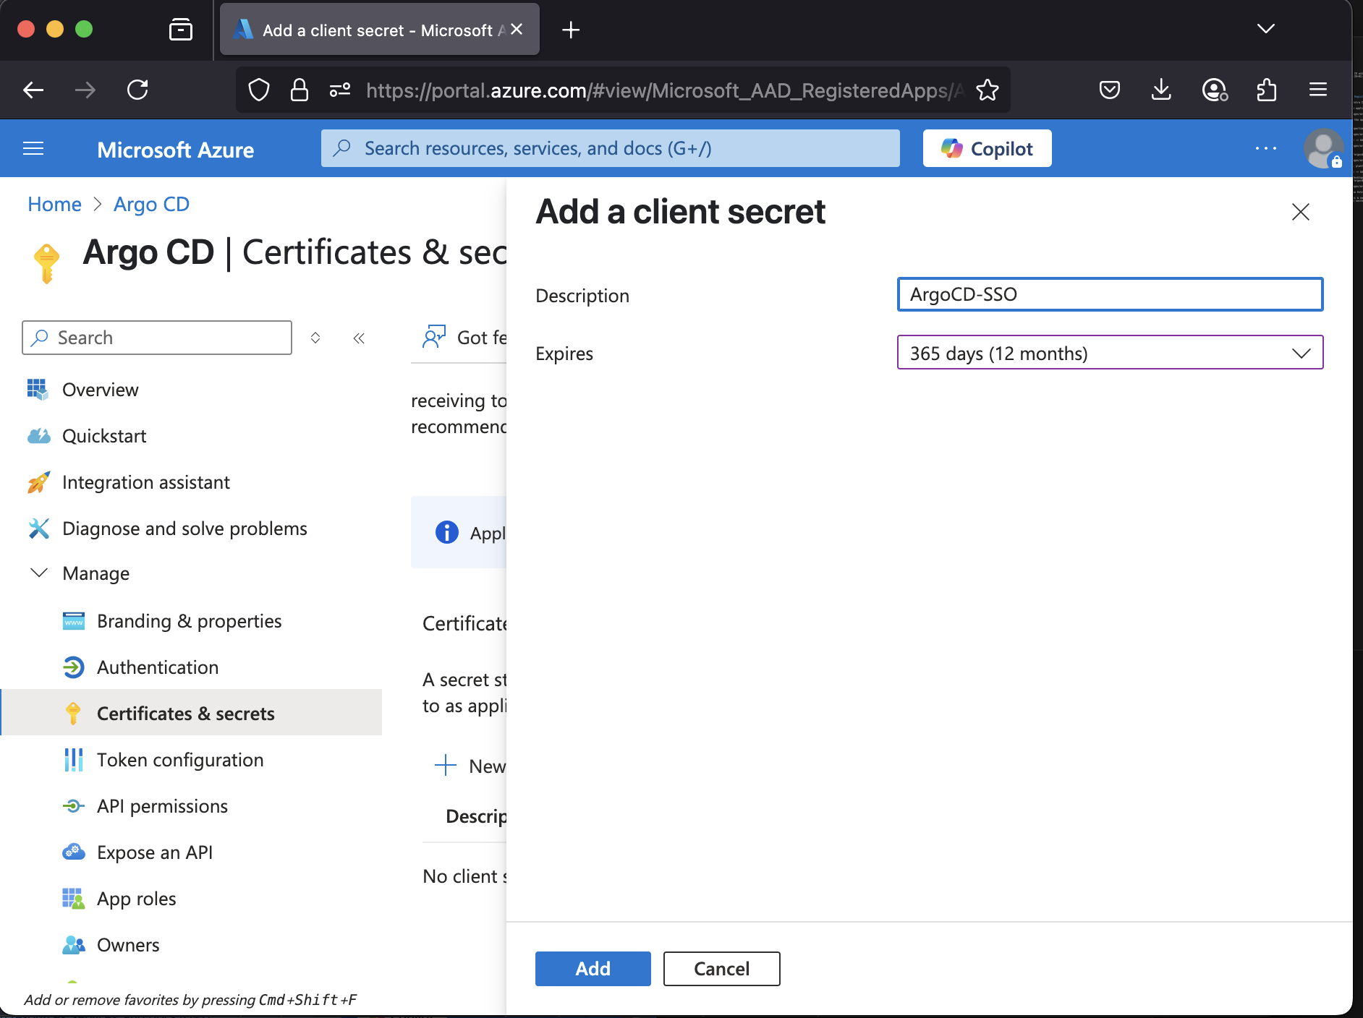
Task: Close the Add a client secret panel
Action: coord(1300,212)
